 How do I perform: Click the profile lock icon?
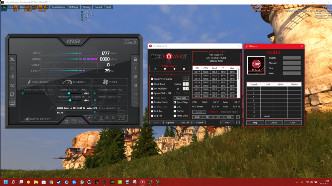[135, 59]
